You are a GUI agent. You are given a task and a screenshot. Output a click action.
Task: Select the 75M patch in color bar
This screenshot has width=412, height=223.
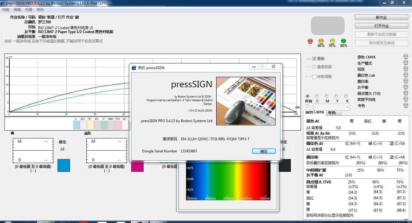[x=118, y=125]
